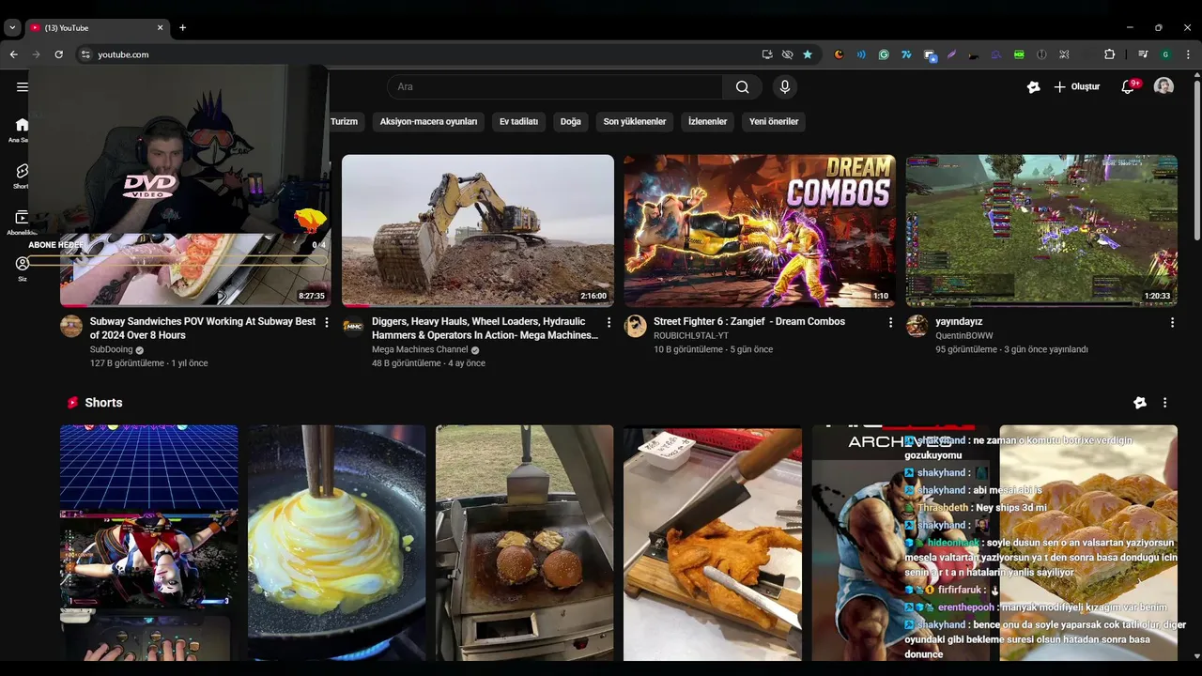The width and height of the screenshot is (1202, 676).
Task: Open the Chrome extensions puzzle icon
Action: click(x=1109, y=54)
